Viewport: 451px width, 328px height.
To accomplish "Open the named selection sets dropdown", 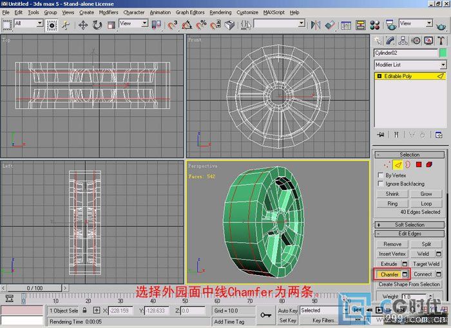I will 302,23.
